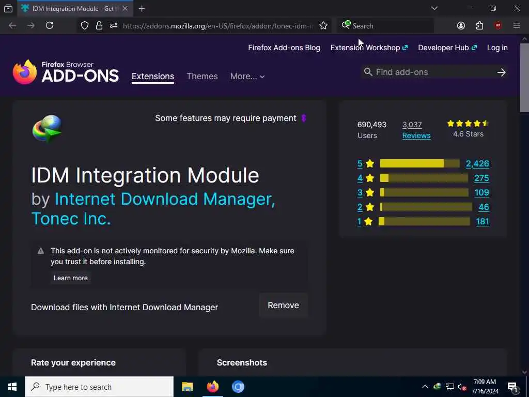This screenshot has width=529, height=397.
Task: Open the blue browser taskbar icon
Action: pos(238,387)
